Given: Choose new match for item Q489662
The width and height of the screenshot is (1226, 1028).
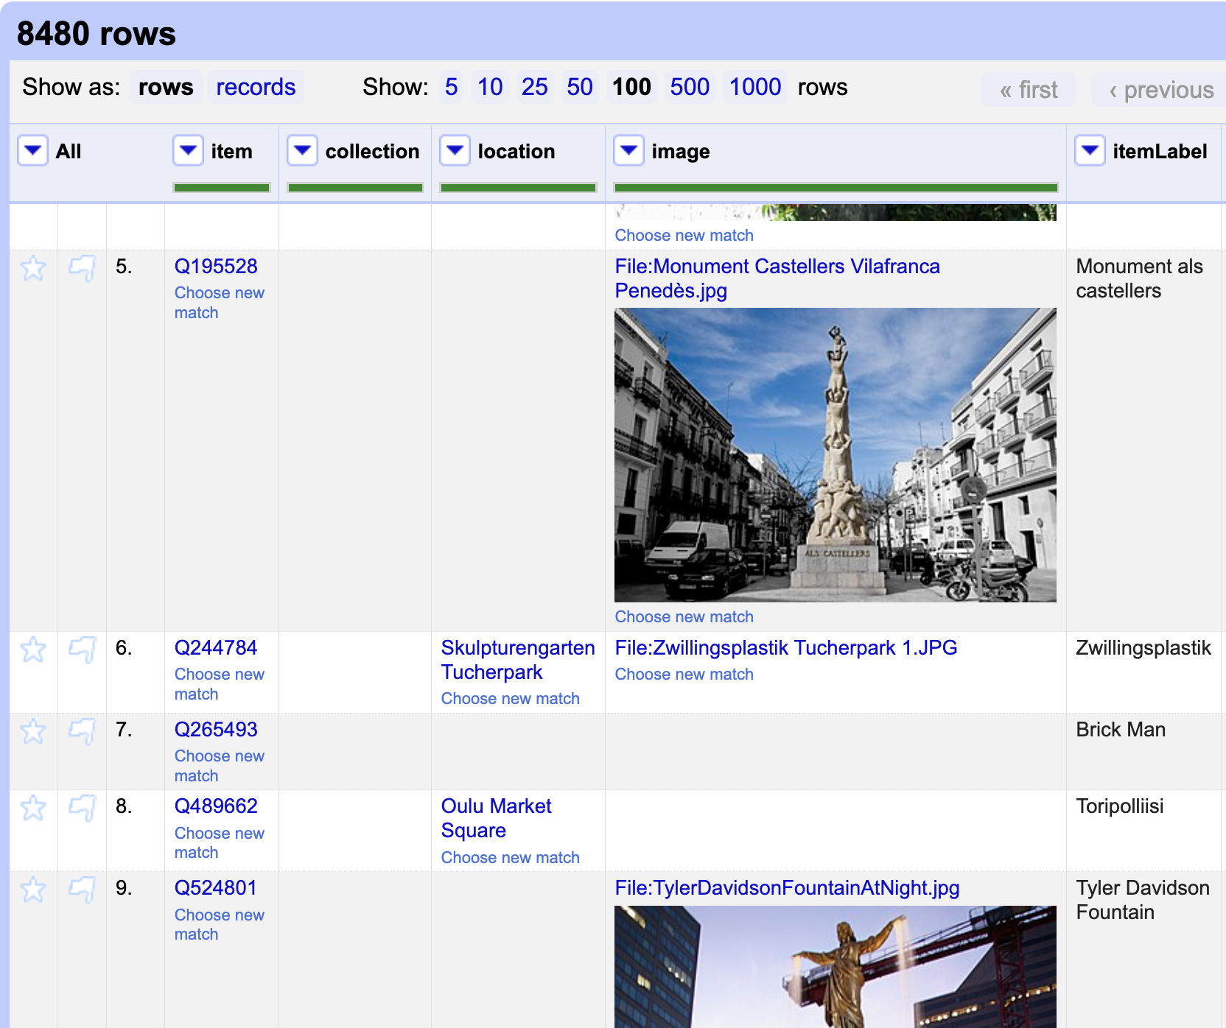Looking at the screenshot, I should click(219, 842).
